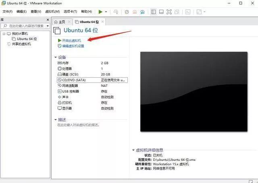Collapse the 虚拟机详细信息 section

tap(133, 150)
